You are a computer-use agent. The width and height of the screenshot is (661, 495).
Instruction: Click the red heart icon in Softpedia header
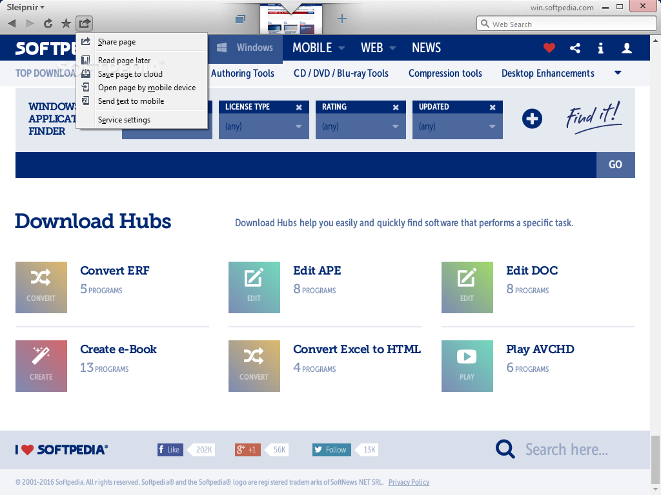tap(549, 48)
